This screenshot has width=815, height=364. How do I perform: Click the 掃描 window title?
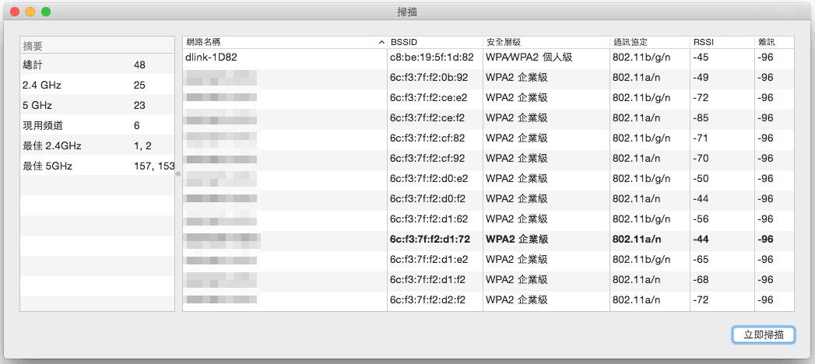(x=407, y=12)
